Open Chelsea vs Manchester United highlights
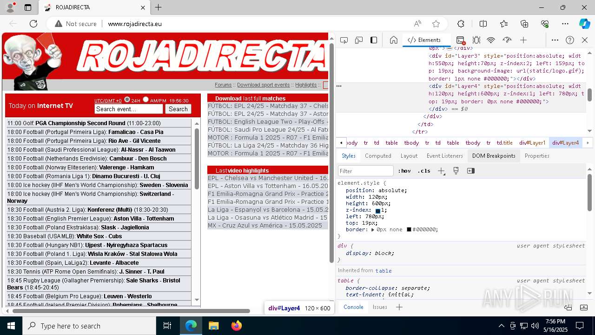The height and width of the screenshot is (335, 595). pyautogui.click(x=268, y=178)
